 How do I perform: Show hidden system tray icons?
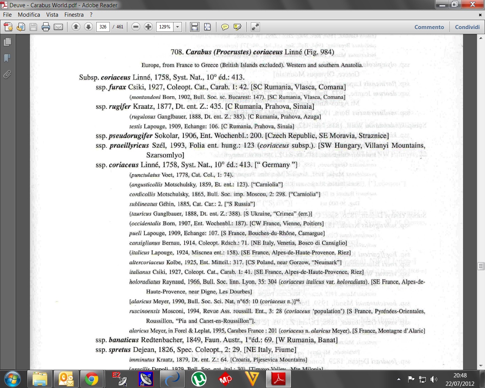pyautogui.click(x=399, y=379)
